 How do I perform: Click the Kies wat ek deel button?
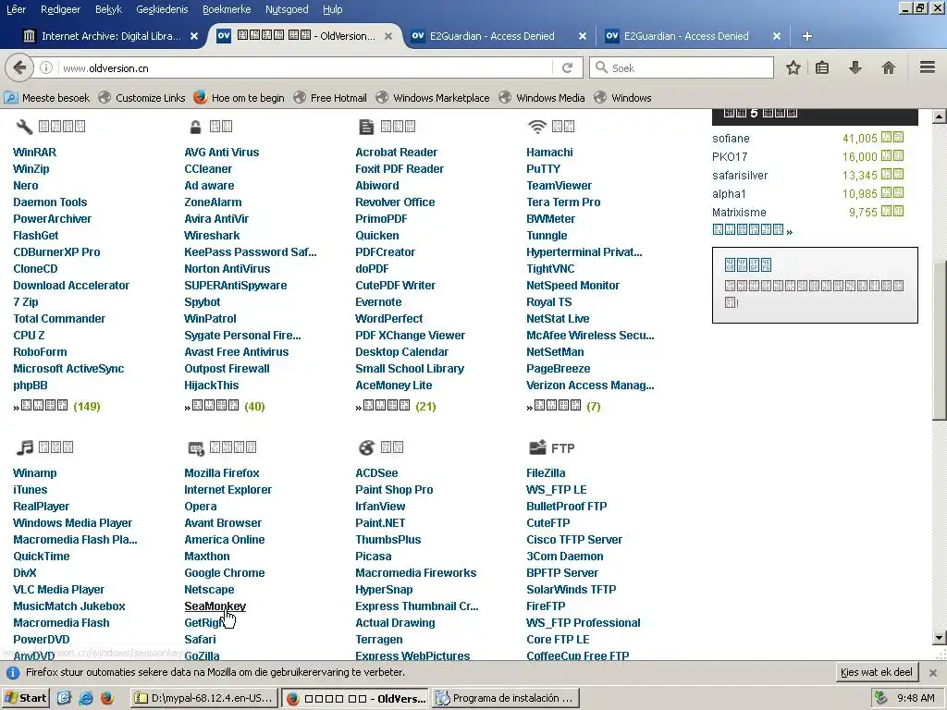877,672
